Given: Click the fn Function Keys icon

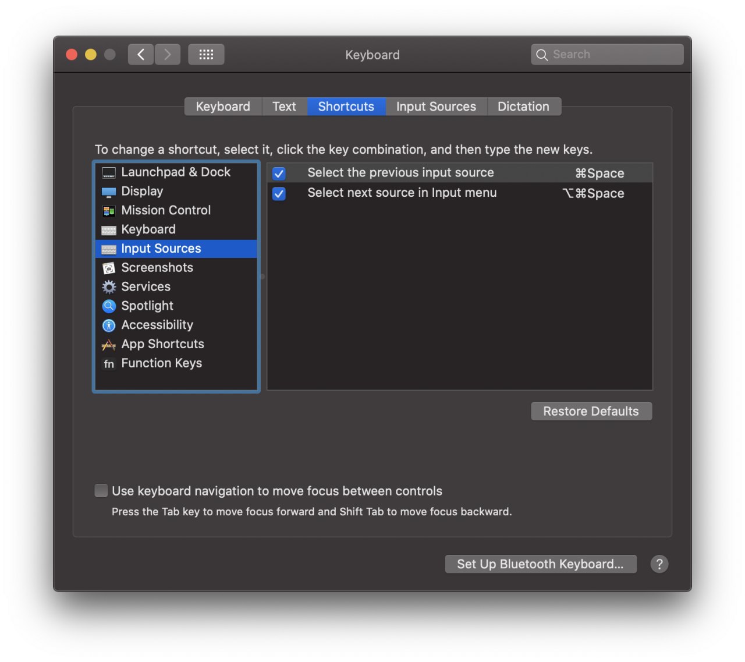Looking at the screenshot, I should 109,364.
